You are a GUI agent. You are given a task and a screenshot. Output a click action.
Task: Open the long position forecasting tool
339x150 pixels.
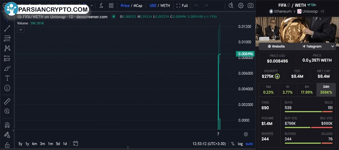pos(7,58)
